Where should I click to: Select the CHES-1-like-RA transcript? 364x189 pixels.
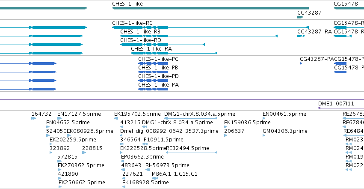click(174, 53)
